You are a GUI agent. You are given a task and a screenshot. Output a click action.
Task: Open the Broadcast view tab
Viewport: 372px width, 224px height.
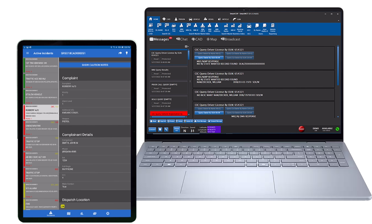click(x=230, y=39)
